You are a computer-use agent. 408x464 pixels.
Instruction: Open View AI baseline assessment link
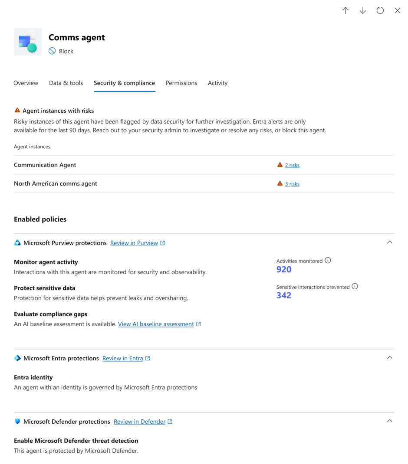[156, 324]
